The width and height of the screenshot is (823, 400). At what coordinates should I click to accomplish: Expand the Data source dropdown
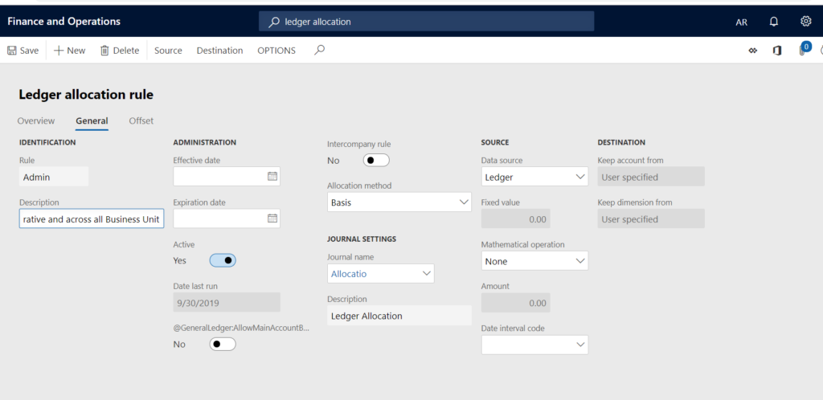point(580,177)
